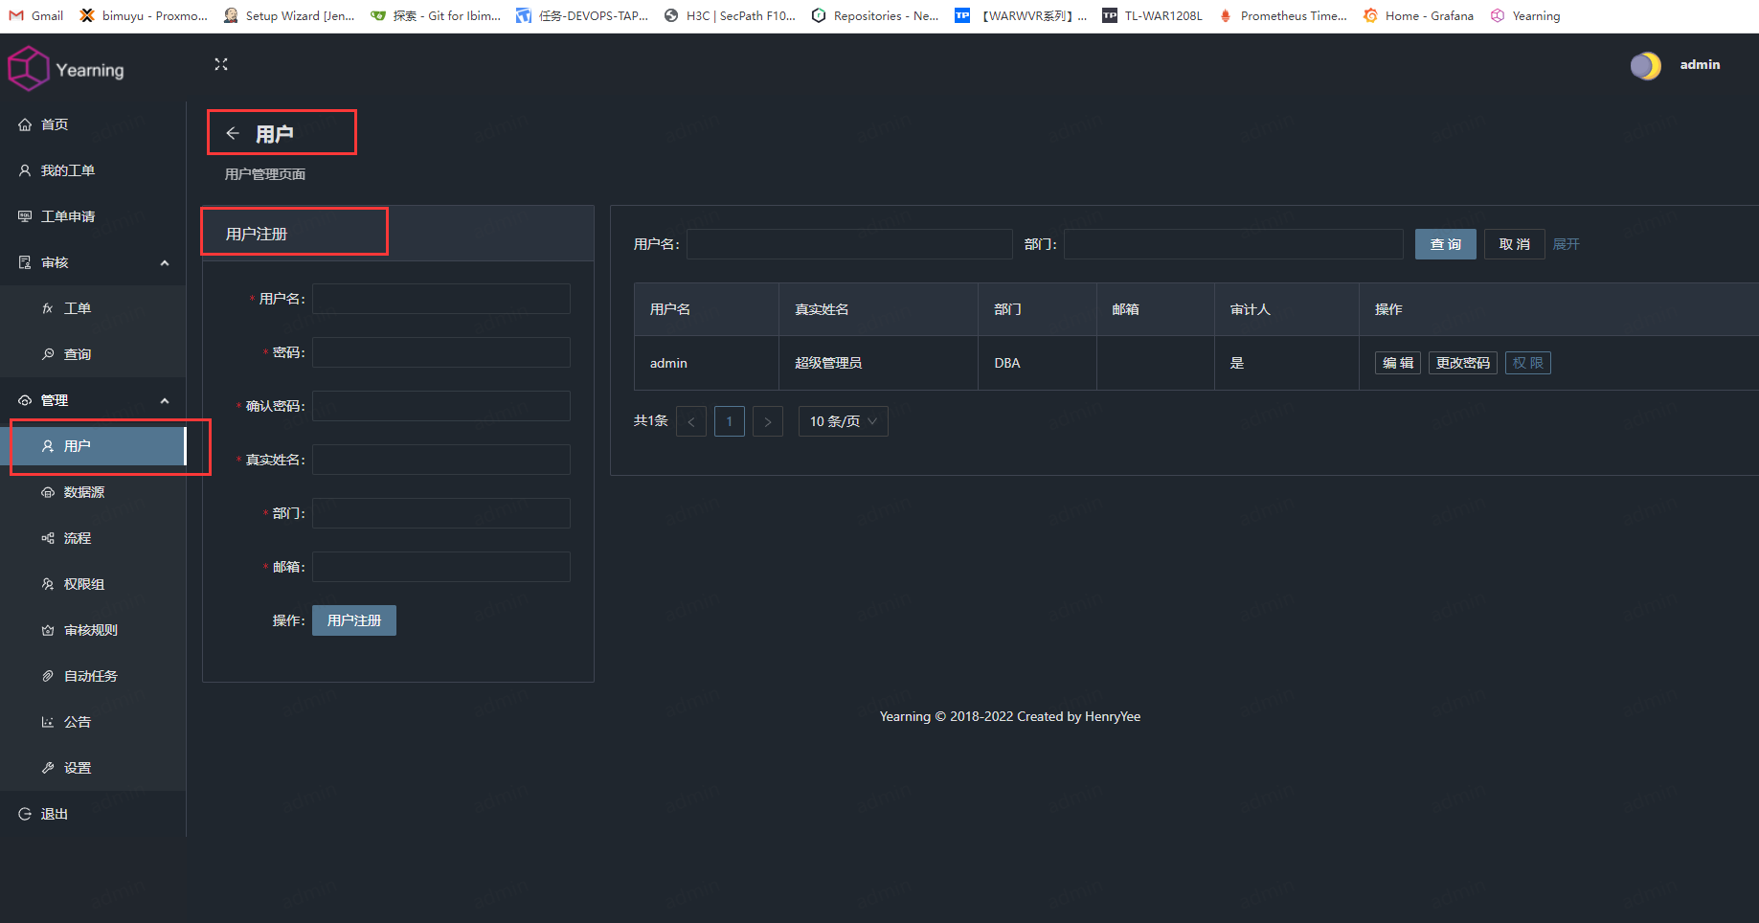
Task: Click the 用户注册 submit button
Action: [x=354, y=620]
